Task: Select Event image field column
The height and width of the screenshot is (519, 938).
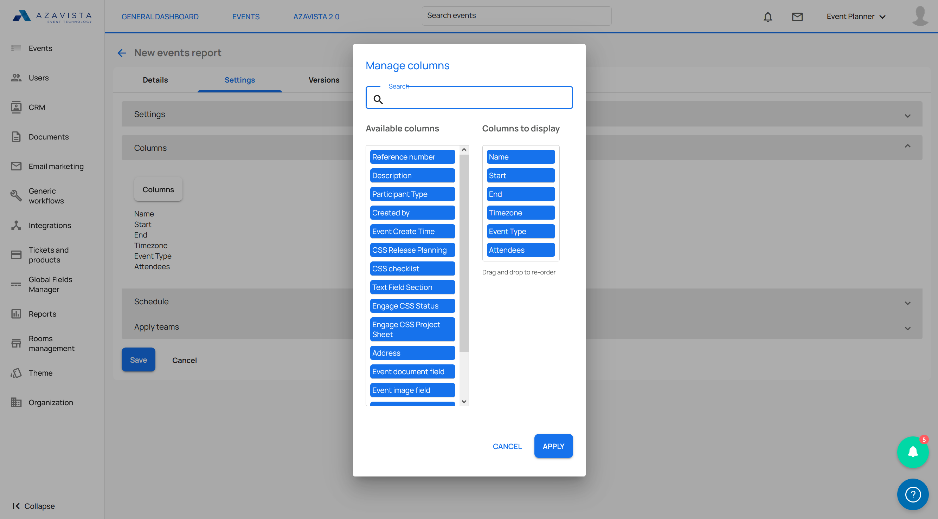Action: click(x=412, y=390)
